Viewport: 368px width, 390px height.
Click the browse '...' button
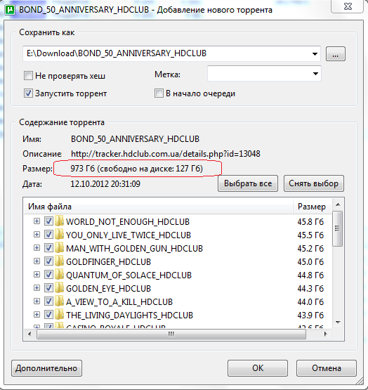point(336,53)
